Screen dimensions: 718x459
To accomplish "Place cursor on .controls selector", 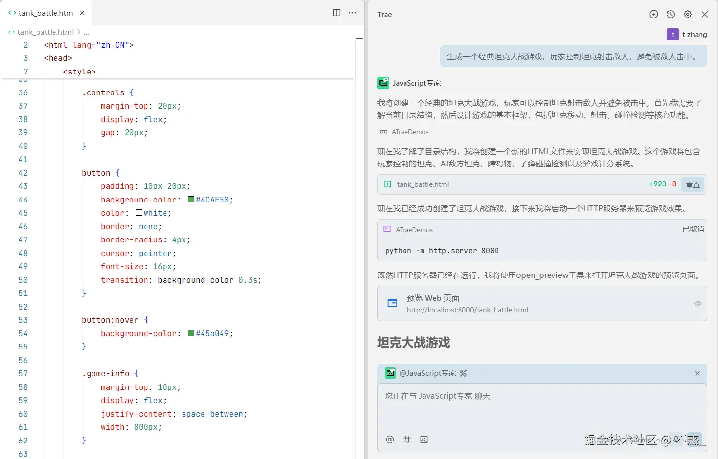I will pyautogui.click(x=103, y=92).
